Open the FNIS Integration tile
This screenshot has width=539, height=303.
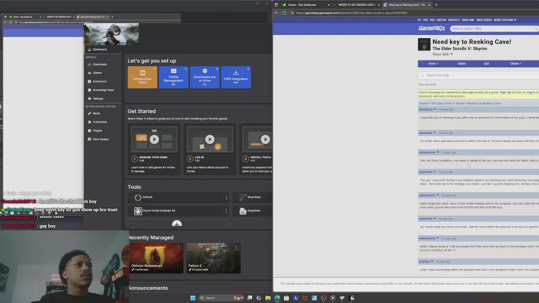[236, 77]
